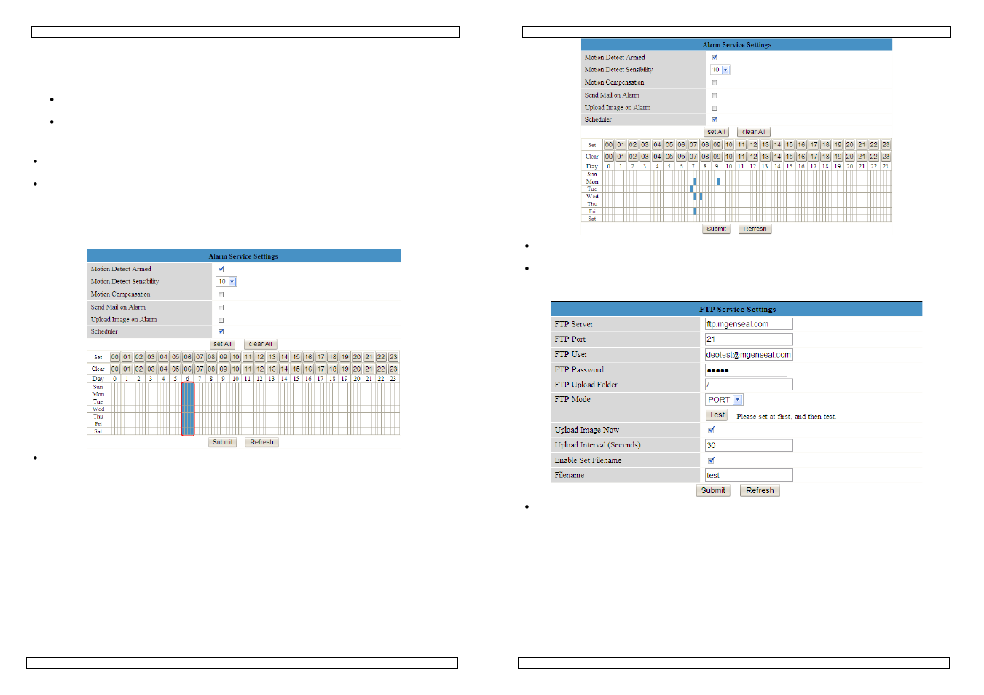
Task: Toggle Scheduler checkbox in left-page Alarm panel
Action: (x=221, y=331)
